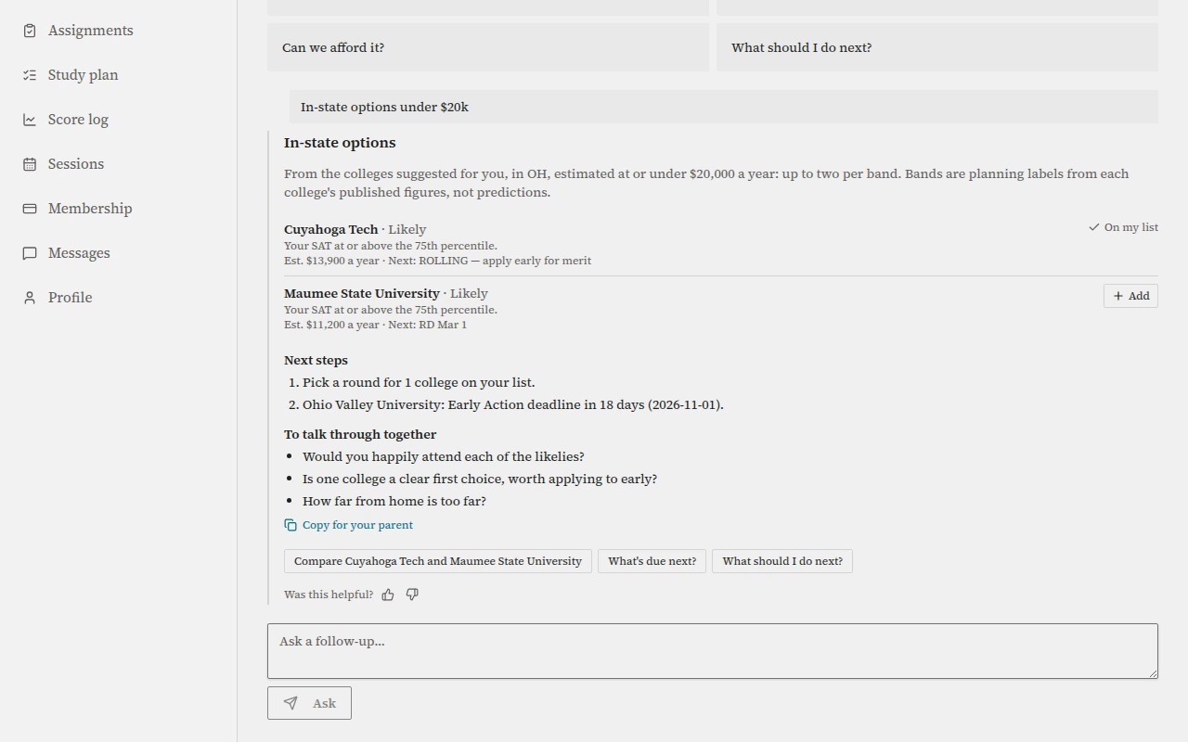This screenshot has width=1188, height=742.
Task: Give thumbs up for helpful answer
Action: coord(388,595)
